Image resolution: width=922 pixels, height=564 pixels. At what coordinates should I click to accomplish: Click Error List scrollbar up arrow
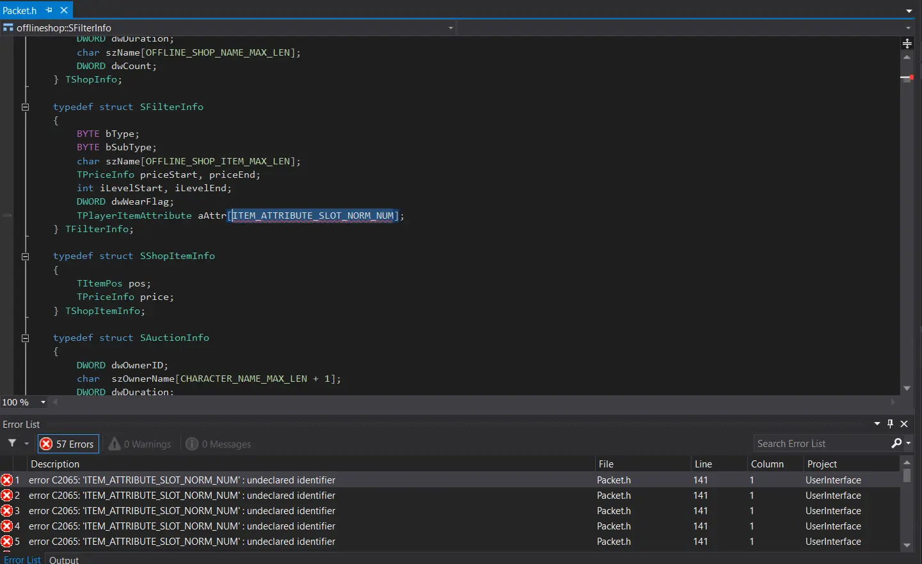point(907,462)
